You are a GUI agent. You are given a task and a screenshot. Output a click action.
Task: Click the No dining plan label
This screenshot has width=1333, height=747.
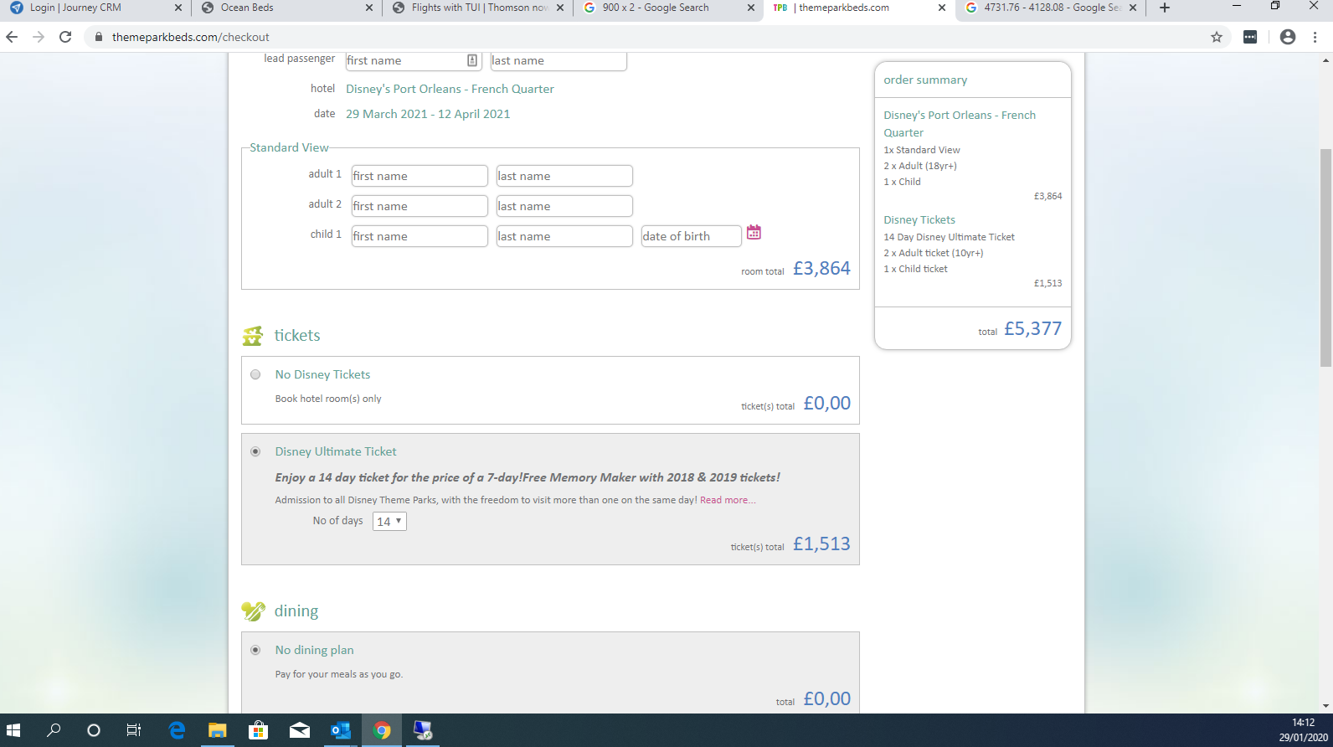pos(314,650)
